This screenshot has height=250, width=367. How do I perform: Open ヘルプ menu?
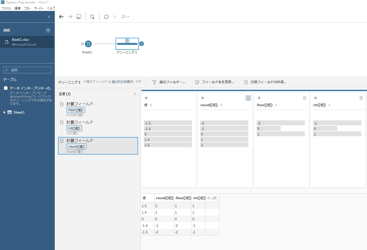click(51, 8)
